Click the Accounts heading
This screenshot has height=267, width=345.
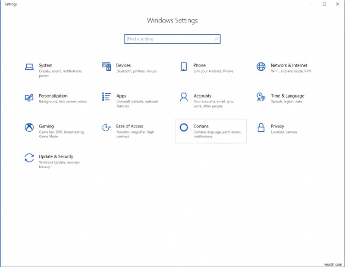(x=202, y=95)
